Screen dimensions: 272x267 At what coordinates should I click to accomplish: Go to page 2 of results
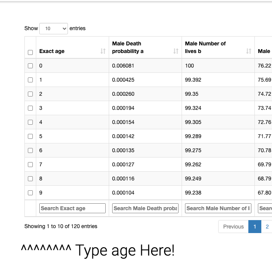pos(267,227)
